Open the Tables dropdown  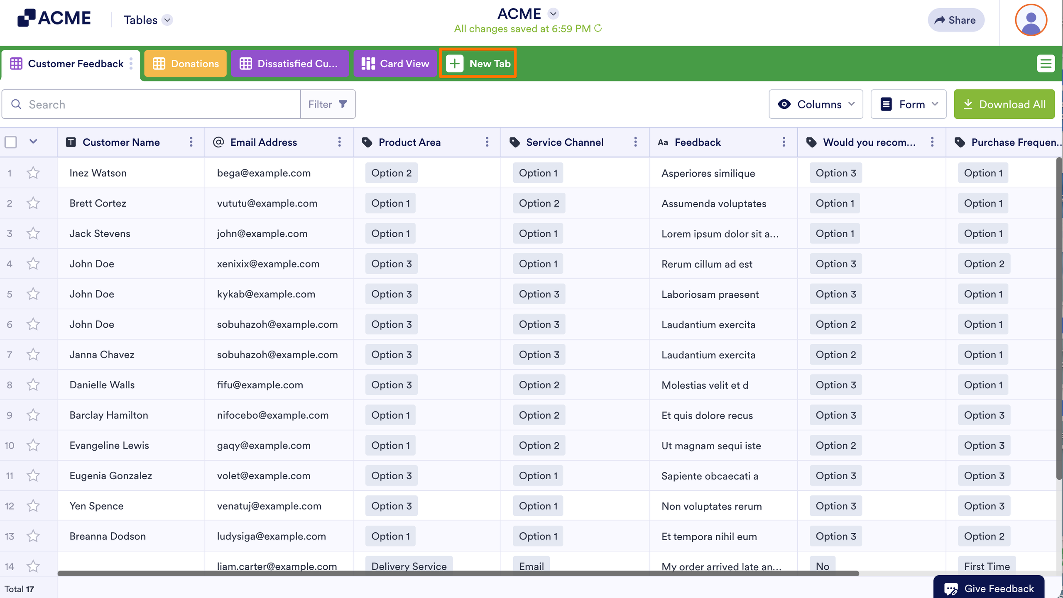pyautogui.click(x=148, y=20)
